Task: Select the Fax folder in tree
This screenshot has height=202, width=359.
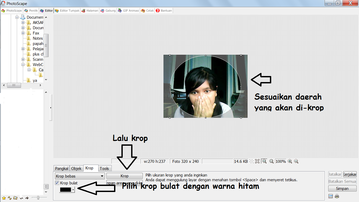Action: pyautogui.click(x=36, y=33)
